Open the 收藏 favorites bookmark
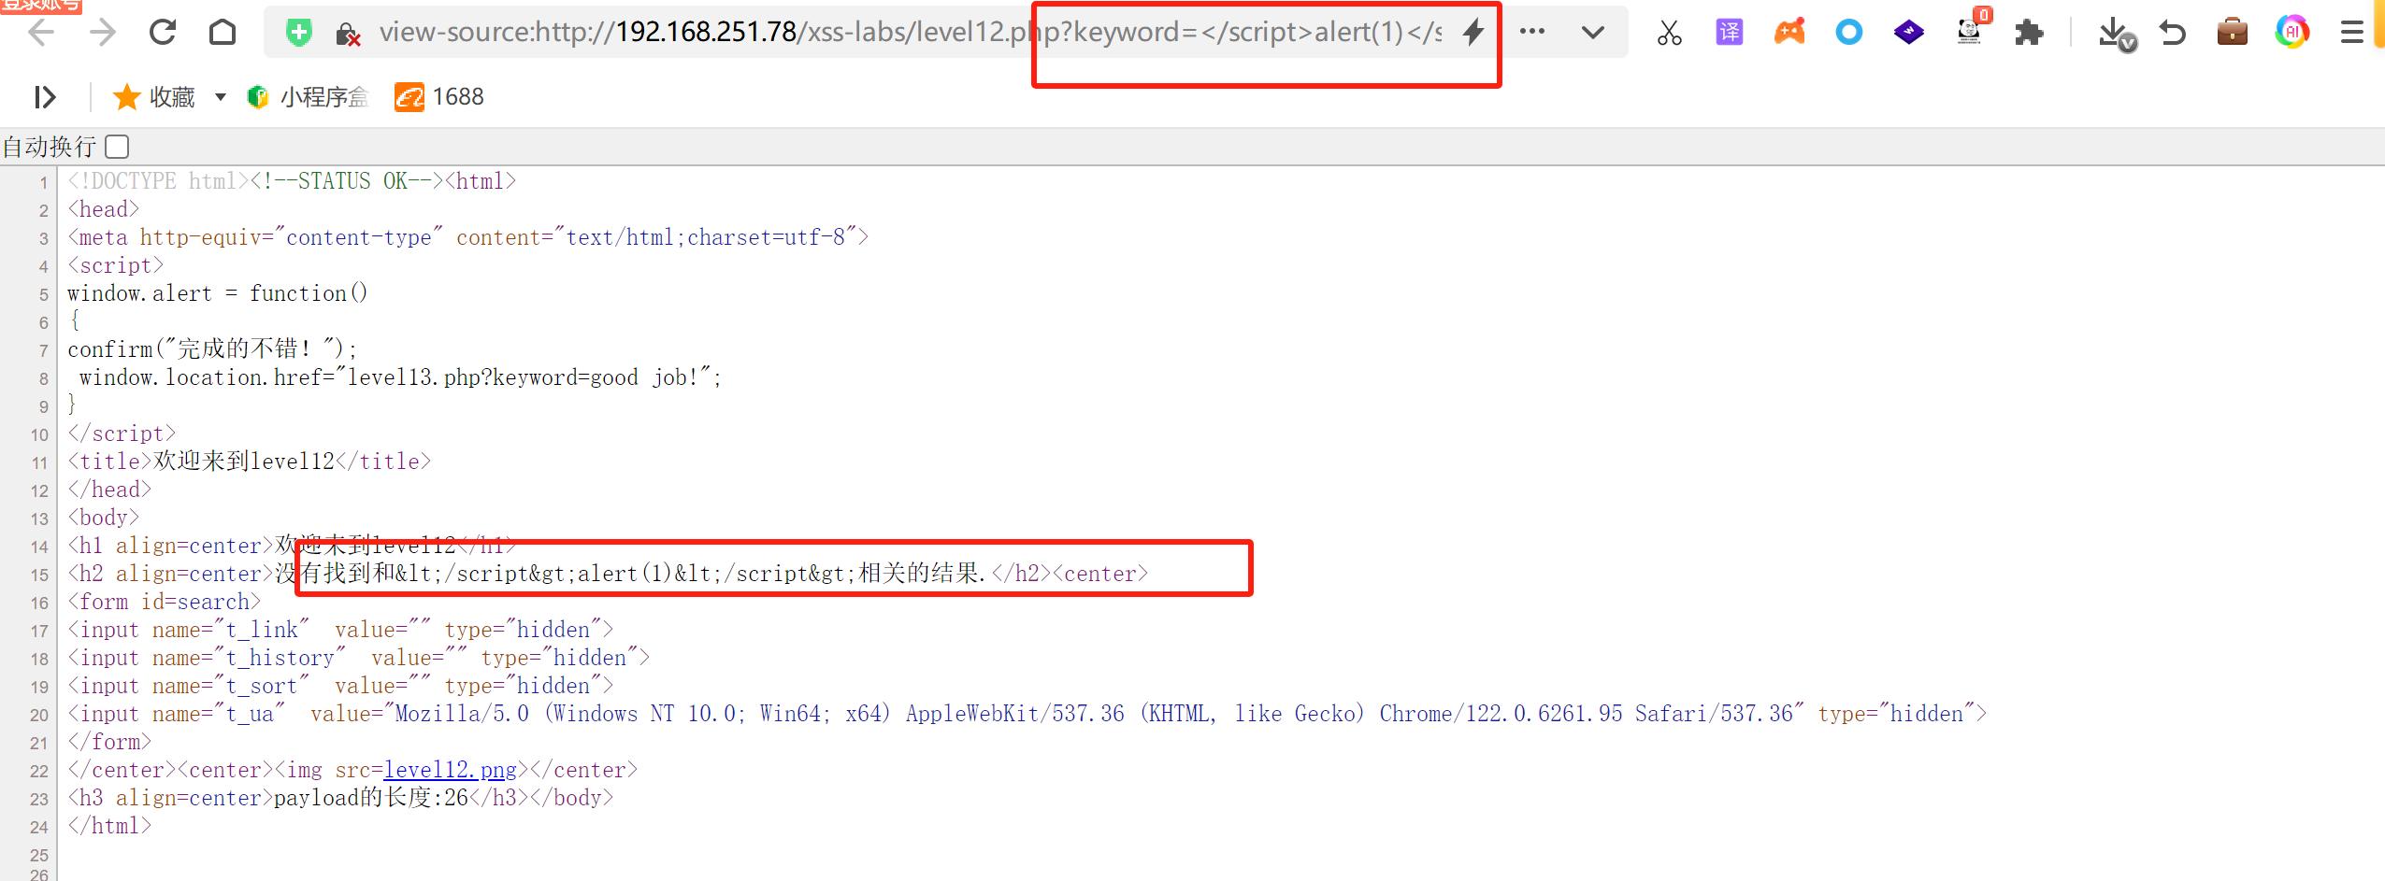This screenshot has height=881, width=2385. click(153, 97)
